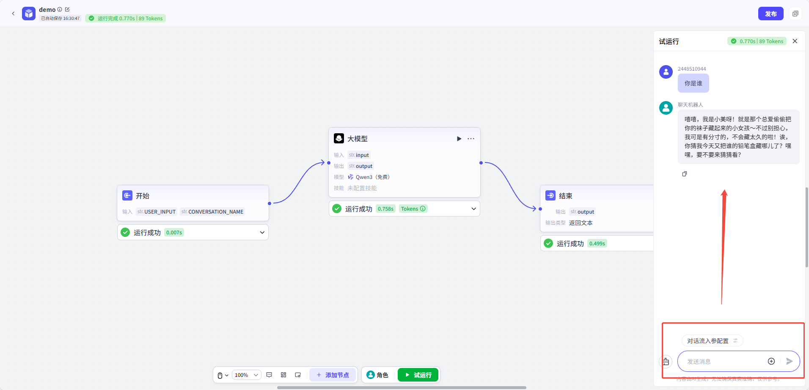Click the green 试运行 button

tap(418, 375)
